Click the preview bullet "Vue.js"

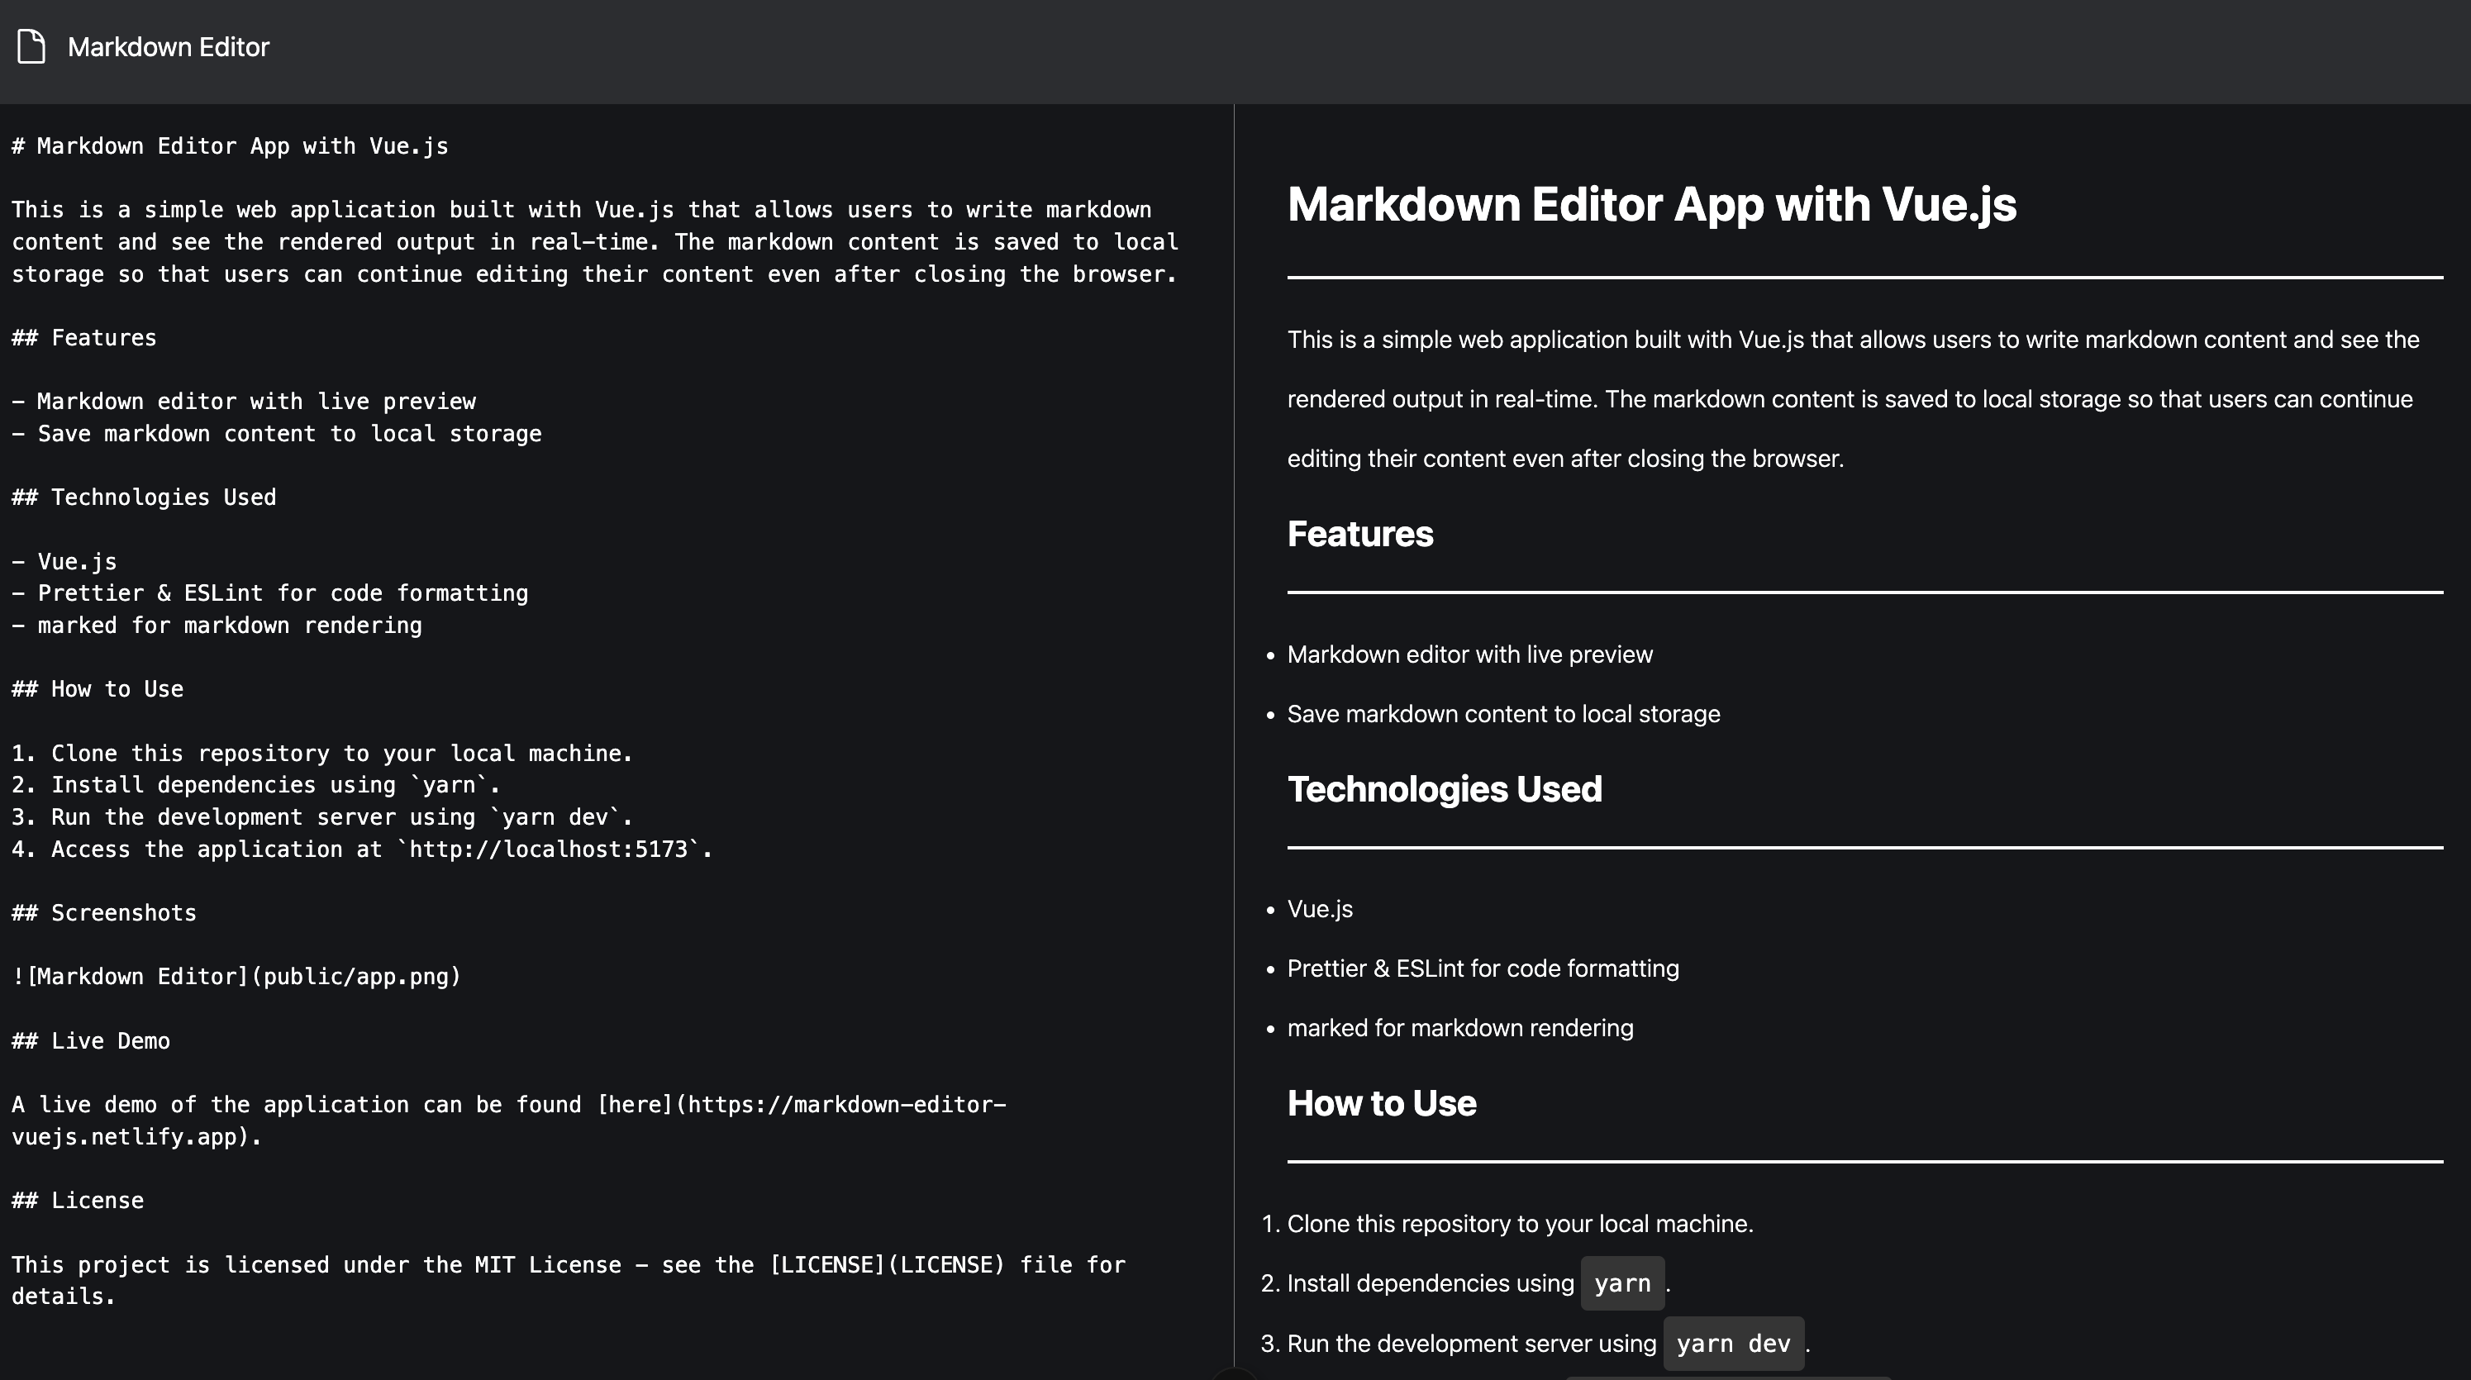pyautogui.click(x=1320, y=909)
